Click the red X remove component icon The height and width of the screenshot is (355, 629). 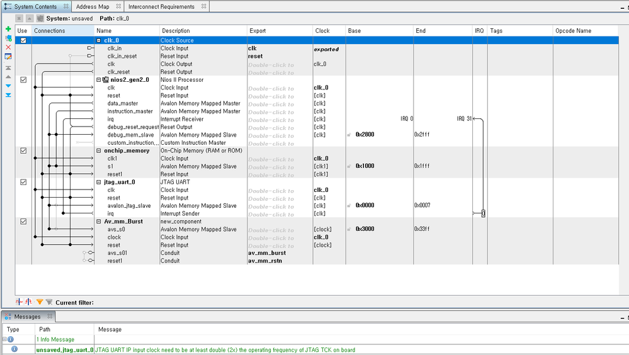click(8, 47)
